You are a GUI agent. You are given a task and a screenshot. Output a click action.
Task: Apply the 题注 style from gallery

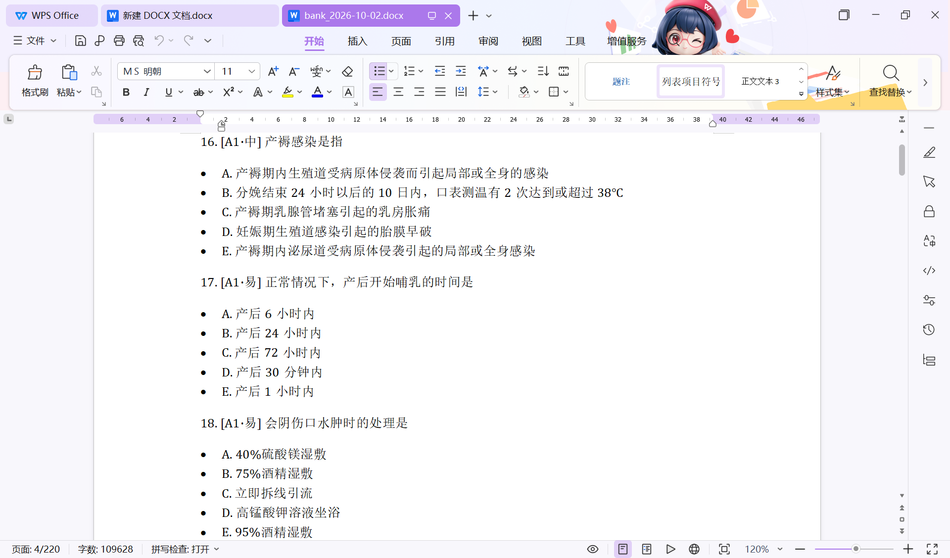click(x=621, y=82)
